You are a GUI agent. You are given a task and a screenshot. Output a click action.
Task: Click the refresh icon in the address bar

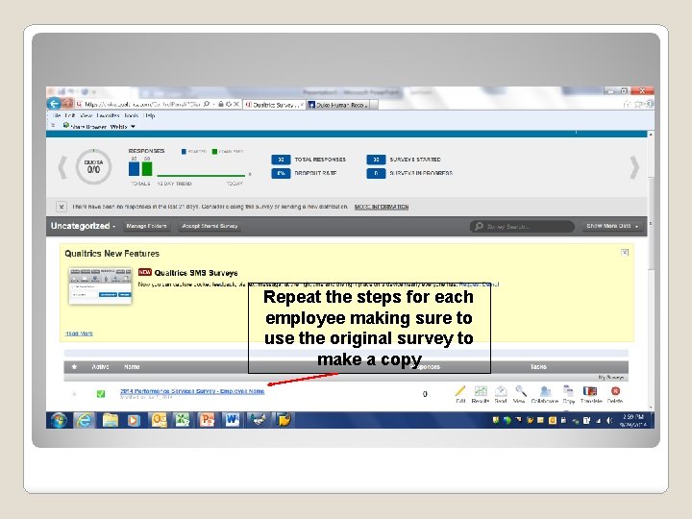coord(229,104)
